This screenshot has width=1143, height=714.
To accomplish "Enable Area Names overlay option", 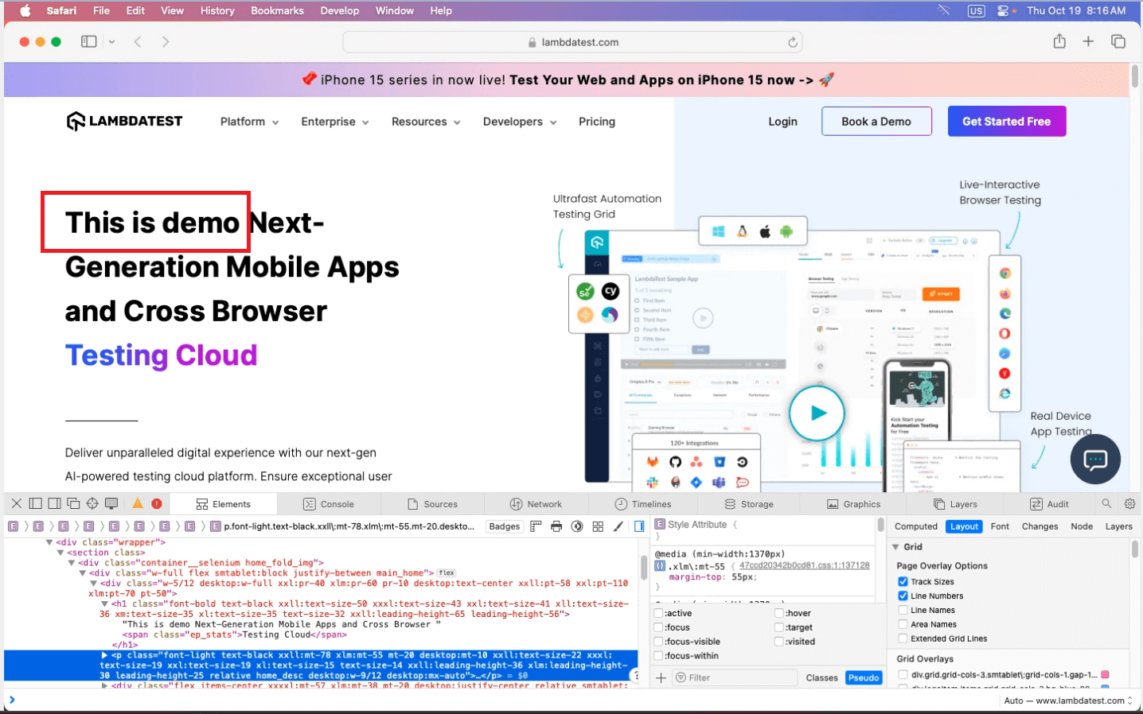I will click(x=903, y=624).
